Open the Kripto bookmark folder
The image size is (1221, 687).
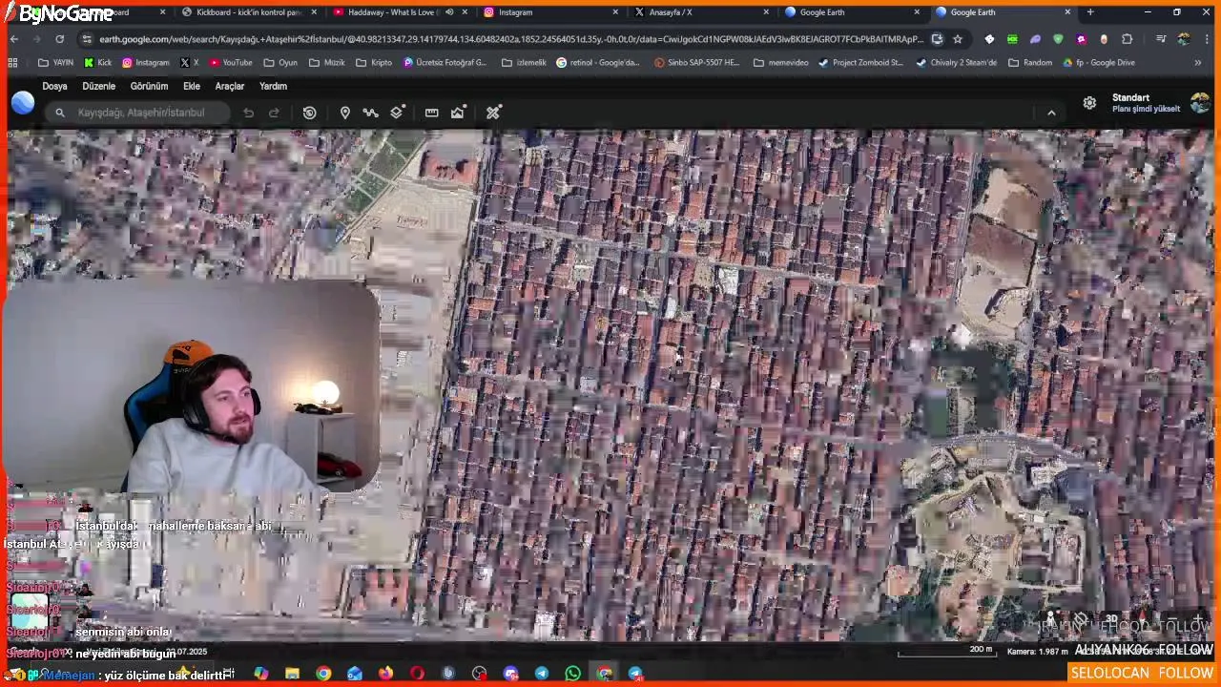(x=374, y=63)
